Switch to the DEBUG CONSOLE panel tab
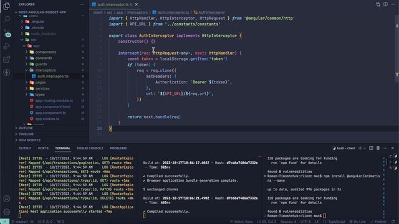Image resolution: width=399 pixels, height=224 pixels. [x=90, y=148]
